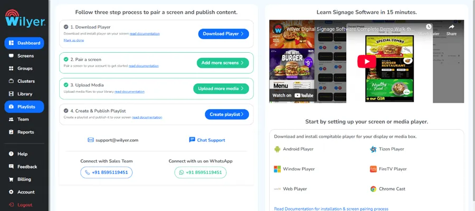The image size is (475, 211).
Task: Click the Share icon on the video
Action: point(451,30)
